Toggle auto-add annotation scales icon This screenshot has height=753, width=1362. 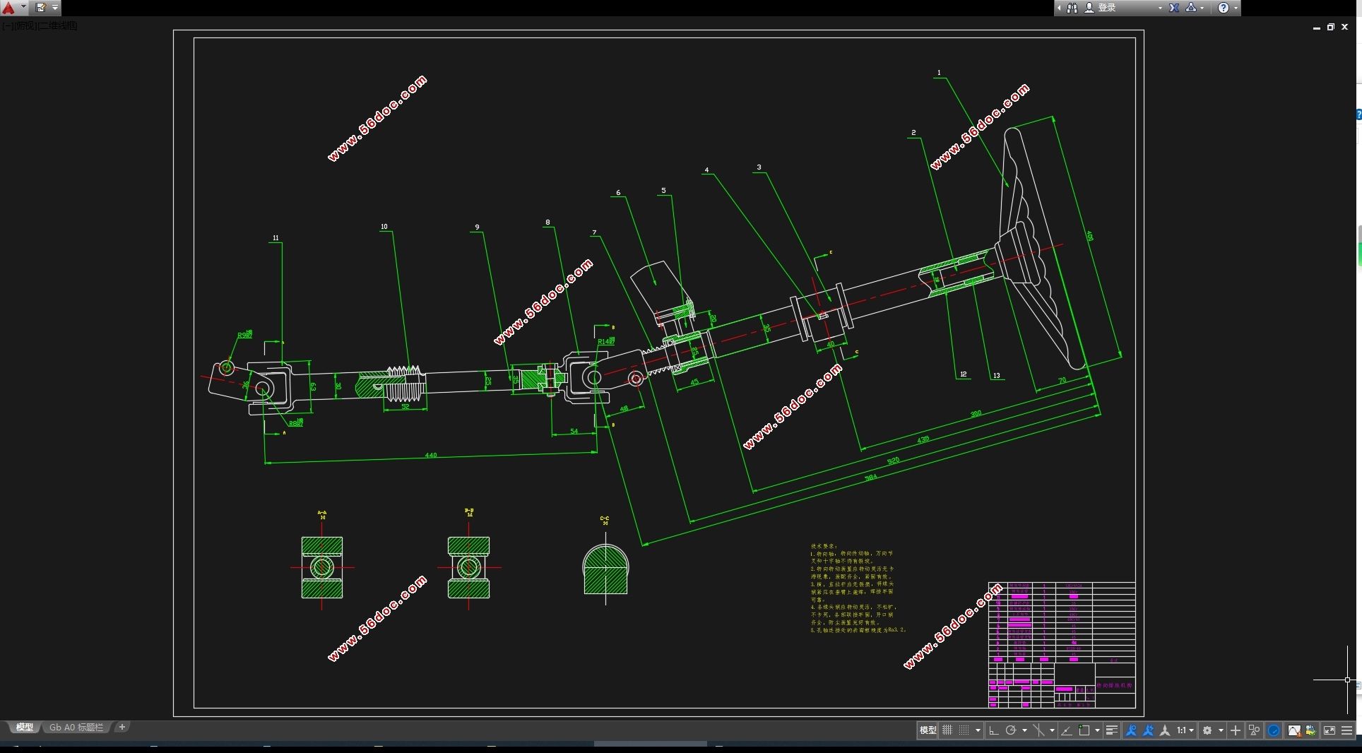1148,730
